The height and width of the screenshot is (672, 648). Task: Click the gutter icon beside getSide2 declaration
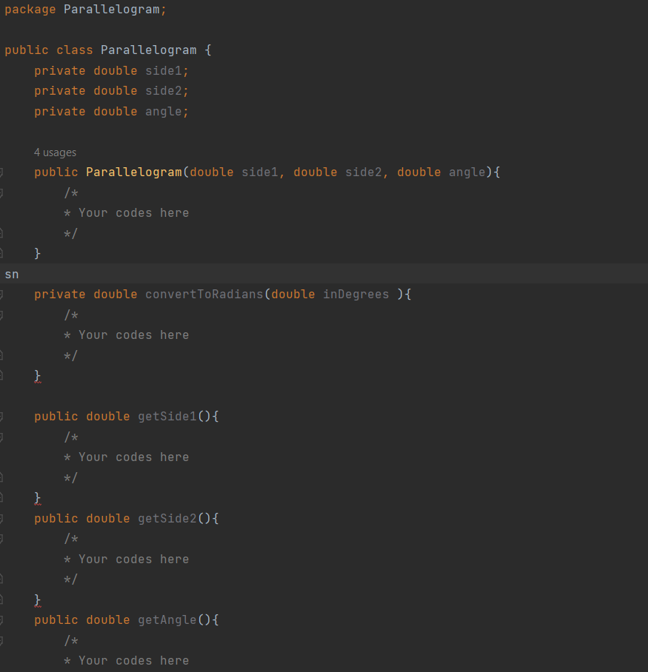point(3,518)
